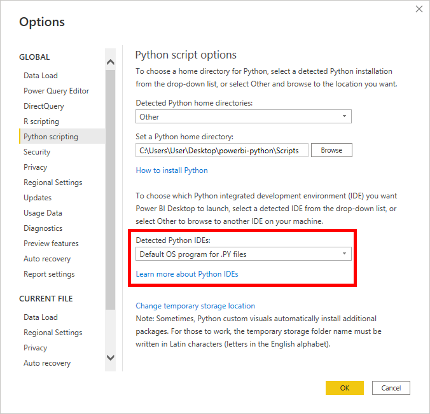
Task: Open Privacy under GLOBAL
Action: click(35, 167)
